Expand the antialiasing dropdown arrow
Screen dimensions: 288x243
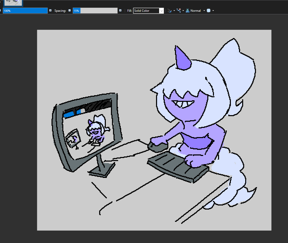pyautogui.click(x=213, y=11)
